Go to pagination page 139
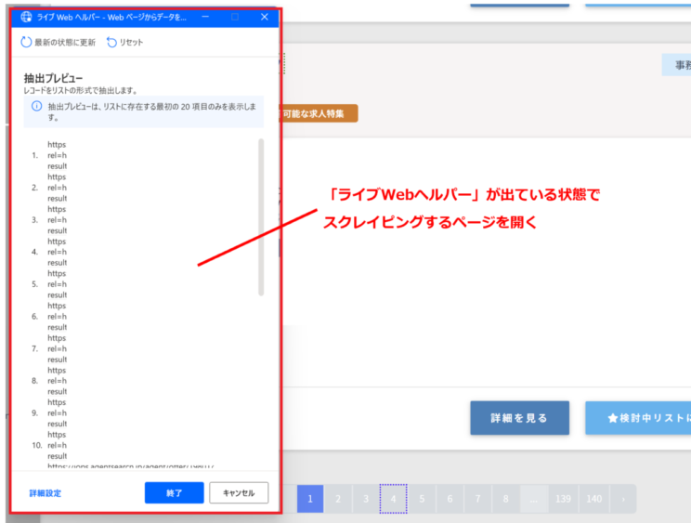The height and width of the screenshot is (523, 691). click(x=563, y=499)
